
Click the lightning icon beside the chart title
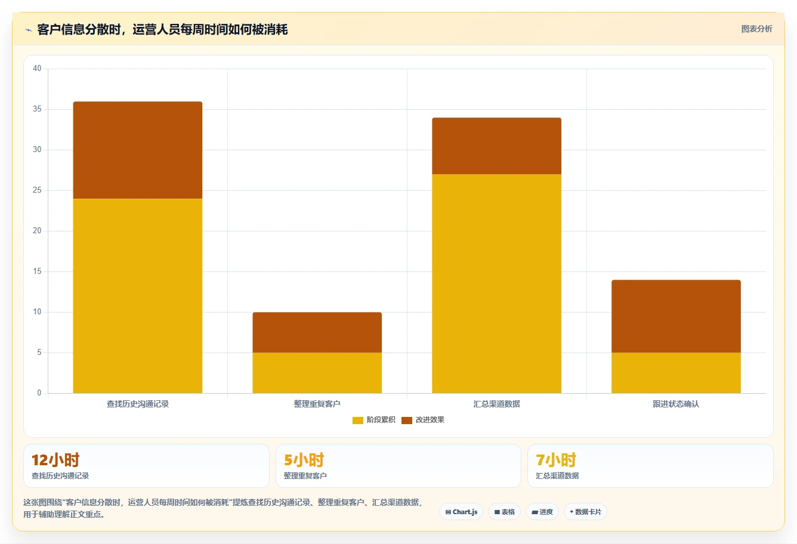pos(28,30)
